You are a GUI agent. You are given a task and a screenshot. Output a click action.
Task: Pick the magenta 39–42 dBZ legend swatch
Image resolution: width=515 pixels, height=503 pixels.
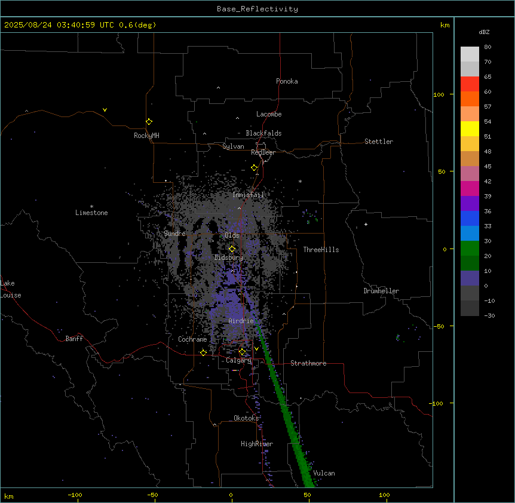(470, 188)
